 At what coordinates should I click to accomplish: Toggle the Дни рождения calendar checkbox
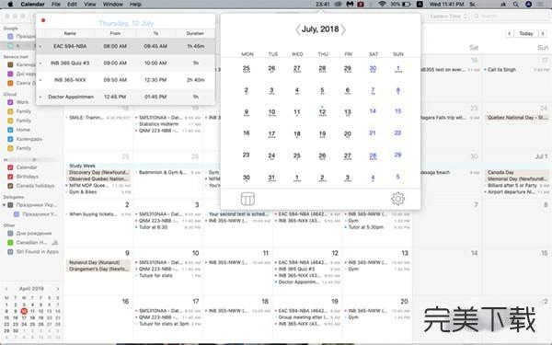(10, 234)
